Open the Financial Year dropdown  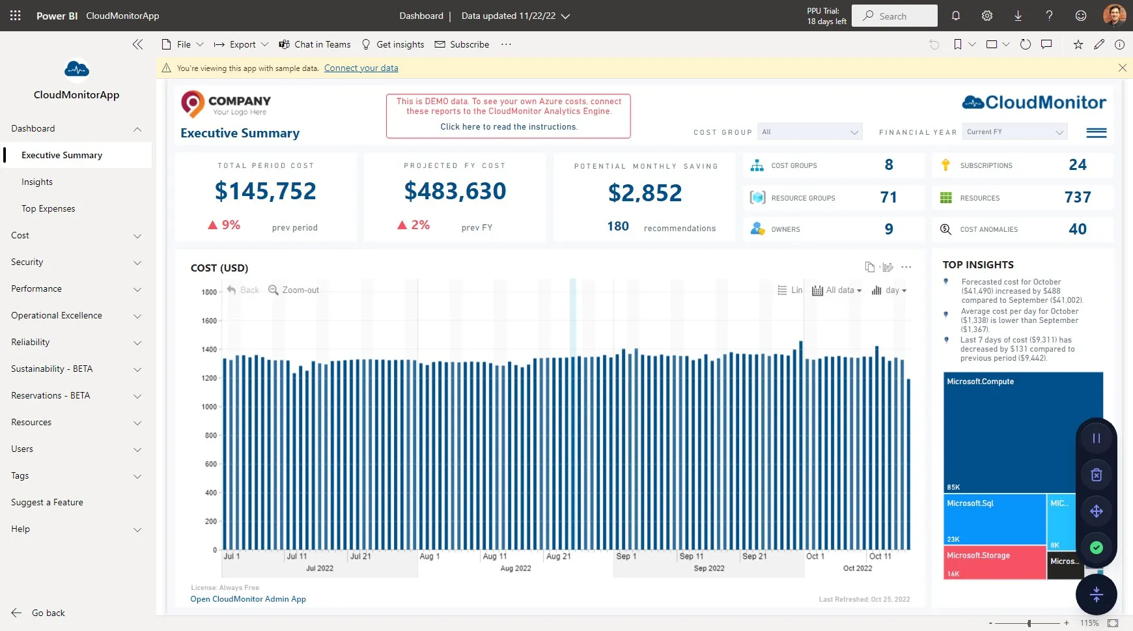tap(1016, 132)
